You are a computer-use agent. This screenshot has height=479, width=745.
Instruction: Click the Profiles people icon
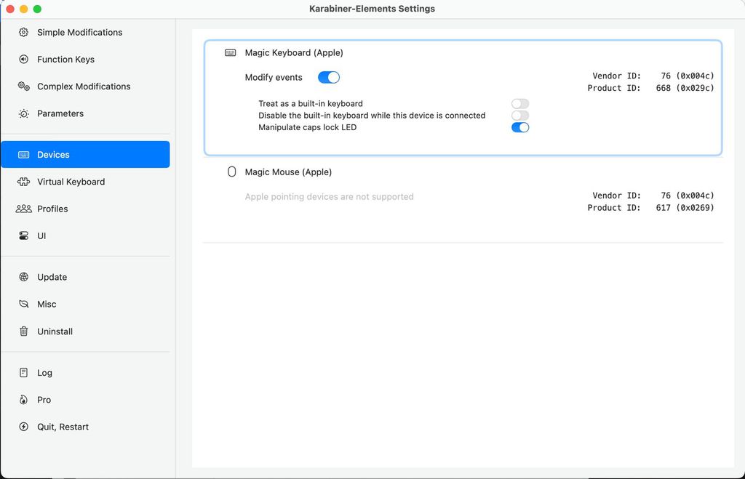23,209
